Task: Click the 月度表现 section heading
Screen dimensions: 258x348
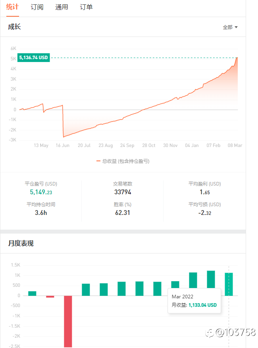Action: (x=21, y=243)
